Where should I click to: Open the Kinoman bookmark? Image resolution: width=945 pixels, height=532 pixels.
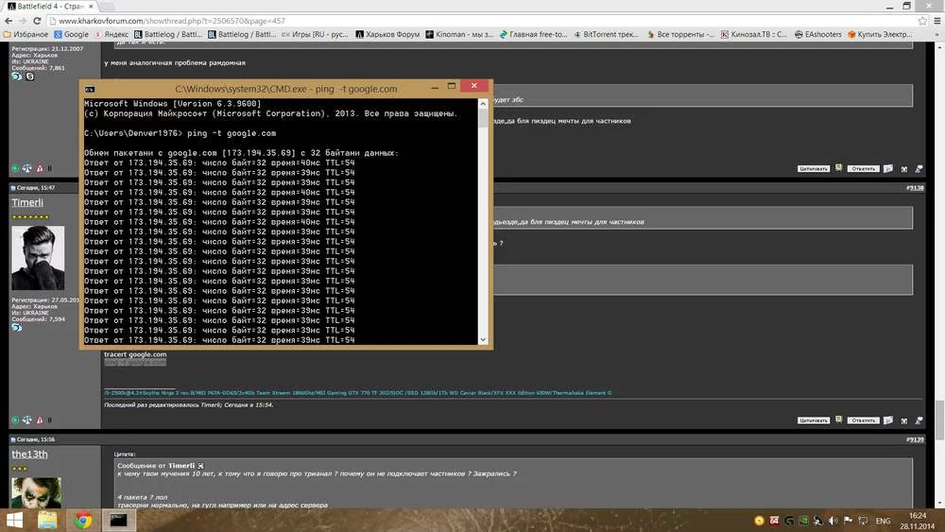[459, 34]
